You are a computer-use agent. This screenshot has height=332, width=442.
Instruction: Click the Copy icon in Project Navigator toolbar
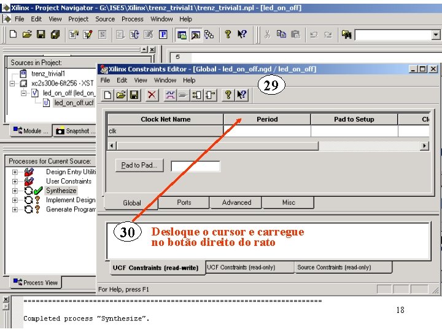tap(281, 34)
